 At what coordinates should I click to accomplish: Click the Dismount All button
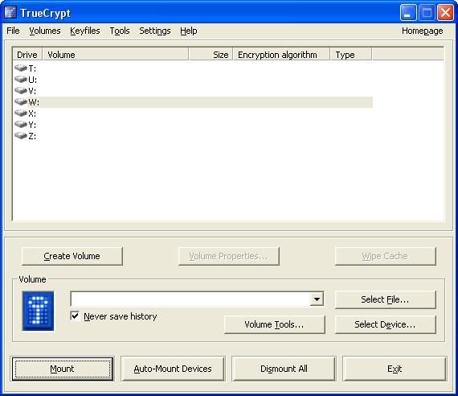284,369
